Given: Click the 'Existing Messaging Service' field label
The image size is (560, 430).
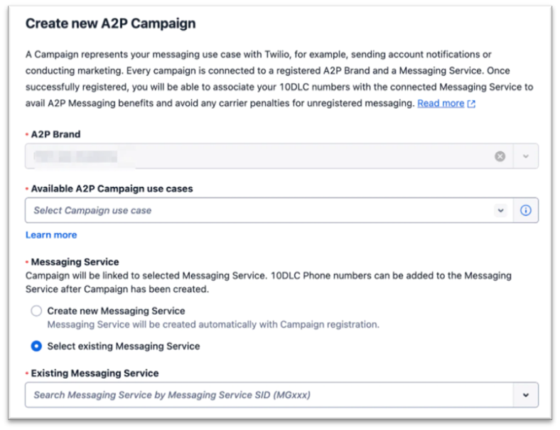Looking at the screenshot, I should pos(95,373).
